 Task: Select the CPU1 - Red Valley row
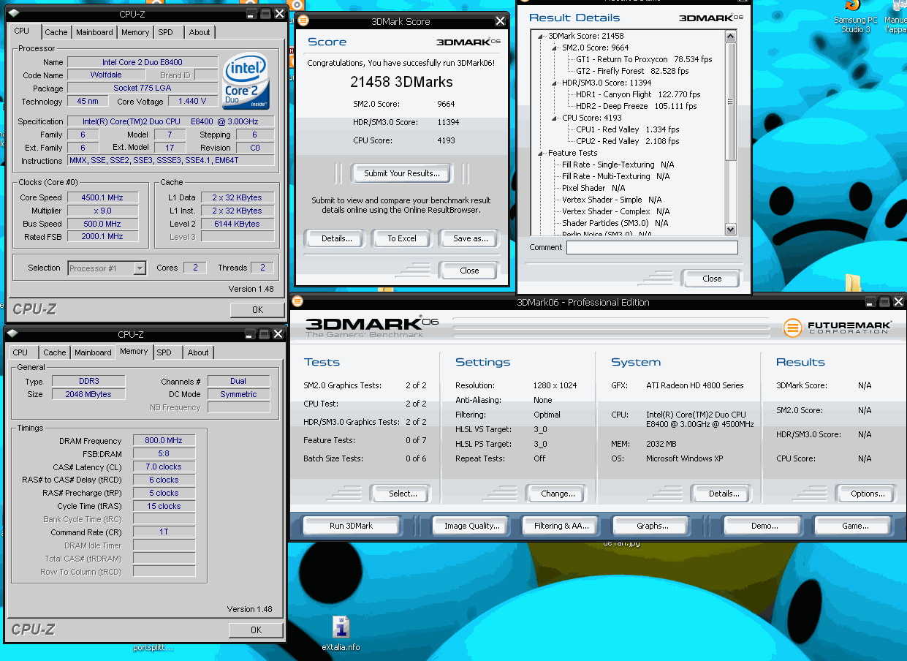click(627, 129)
